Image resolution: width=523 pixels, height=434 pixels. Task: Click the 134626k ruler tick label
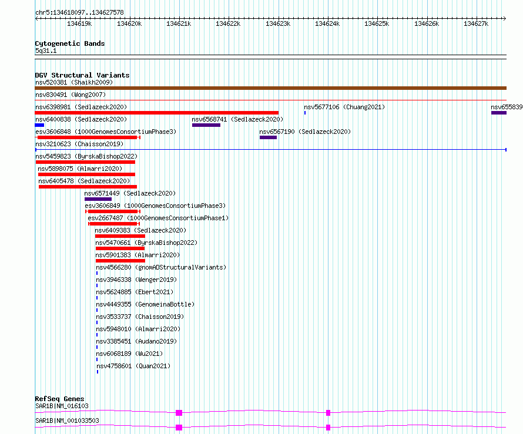pyautogui.click(x=427, y=23)
